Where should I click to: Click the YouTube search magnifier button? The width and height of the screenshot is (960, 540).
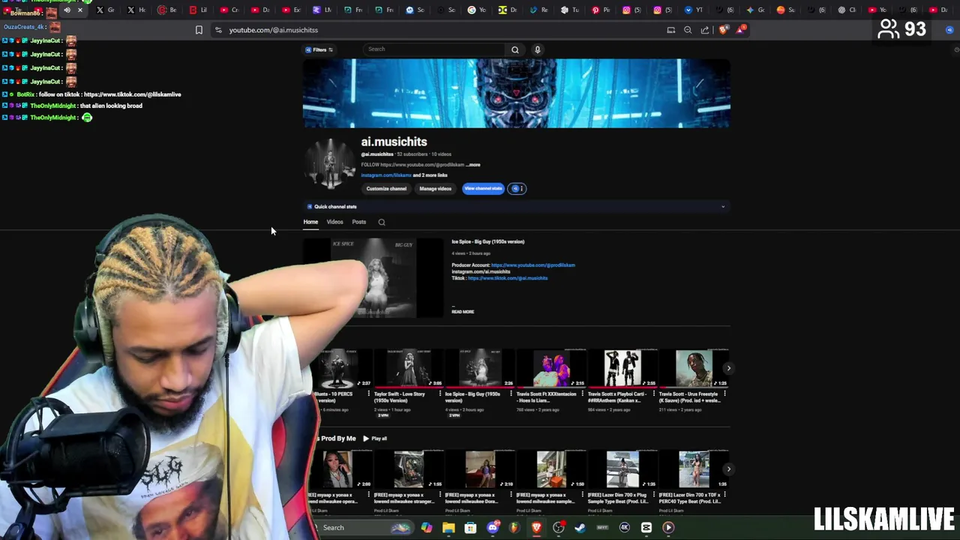tap(514, 49)
